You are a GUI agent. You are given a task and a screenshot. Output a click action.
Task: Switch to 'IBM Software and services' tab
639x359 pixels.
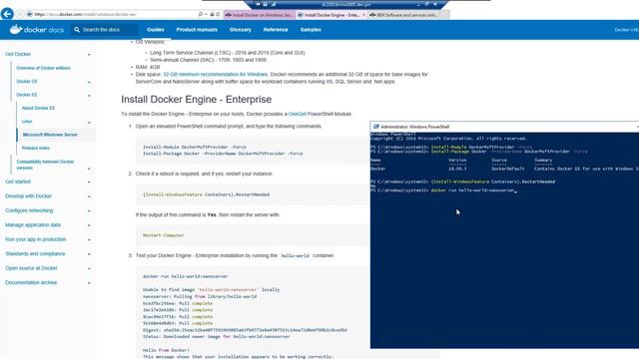pyautogui.click(x=404, y=15)
